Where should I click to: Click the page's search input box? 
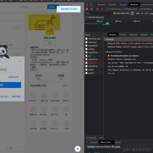(31, 7)
